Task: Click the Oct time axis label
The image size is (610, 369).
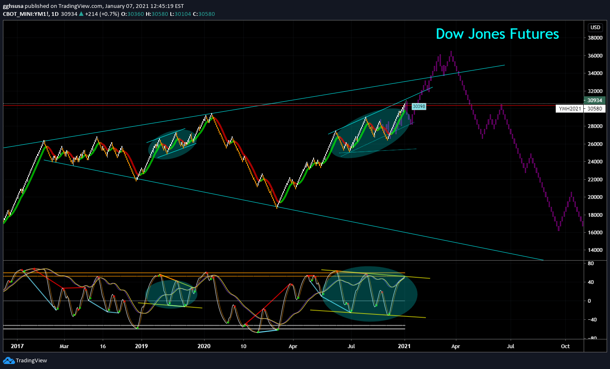Action: [x=565, y=346]
